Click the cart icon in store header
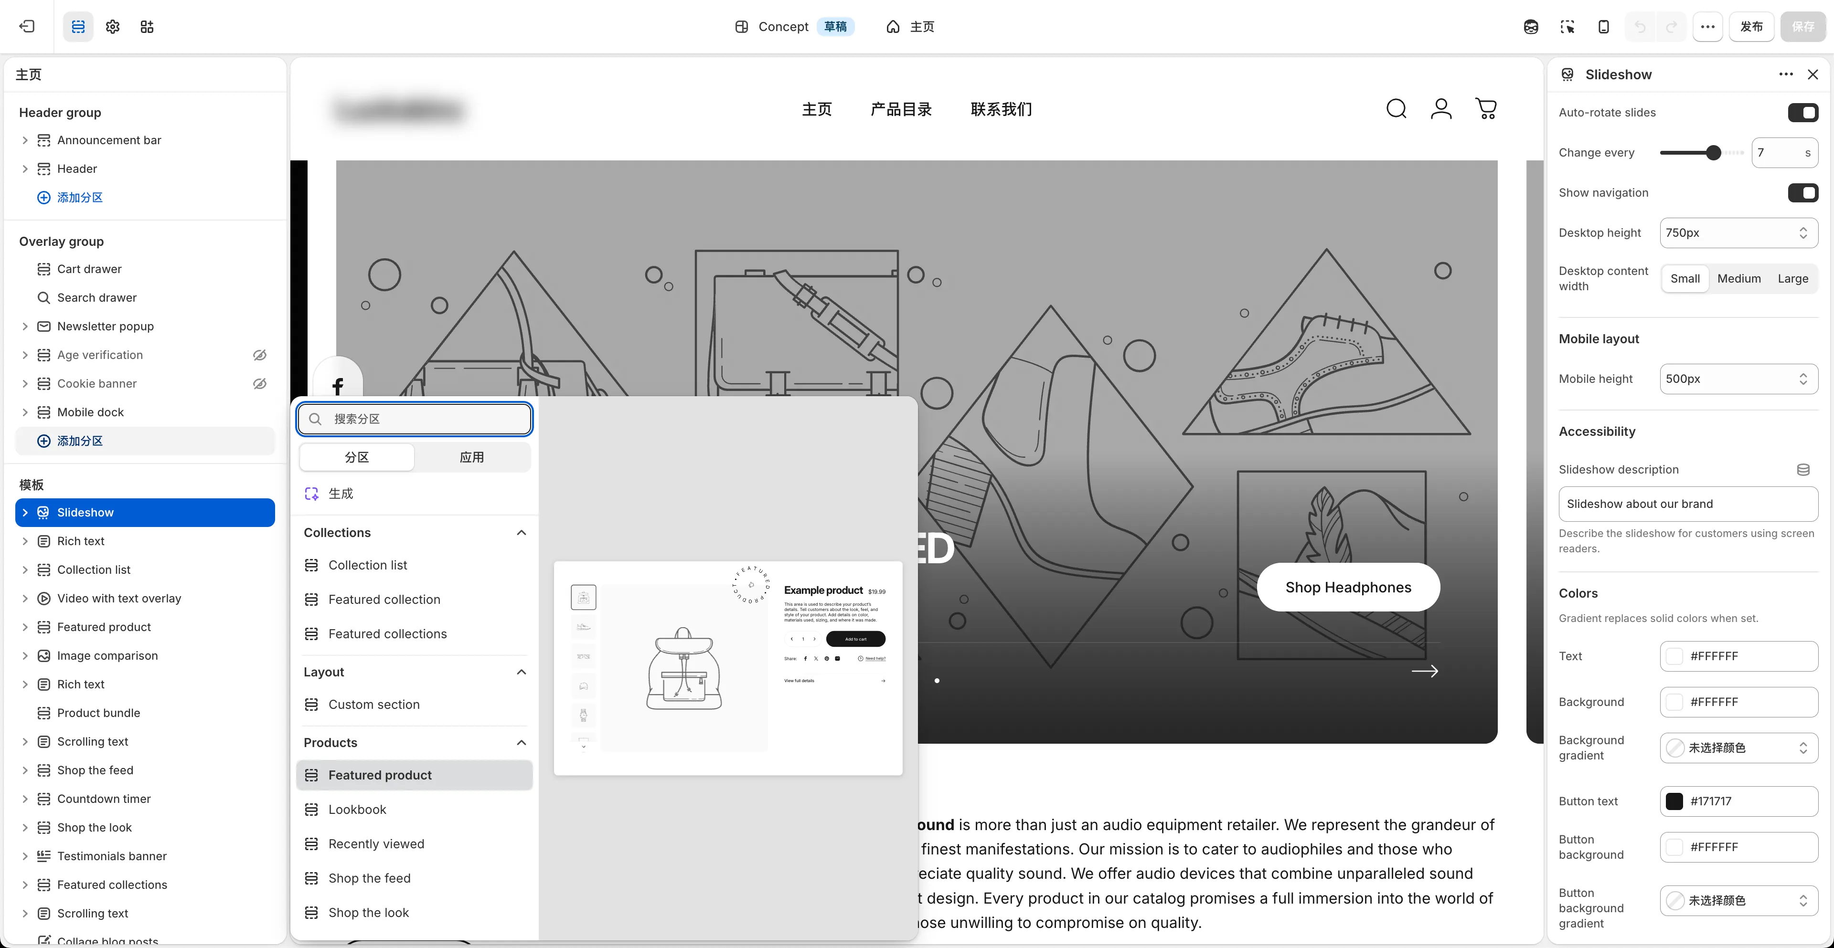The width and height of the screenshot is (1834, 948). 1486,109
